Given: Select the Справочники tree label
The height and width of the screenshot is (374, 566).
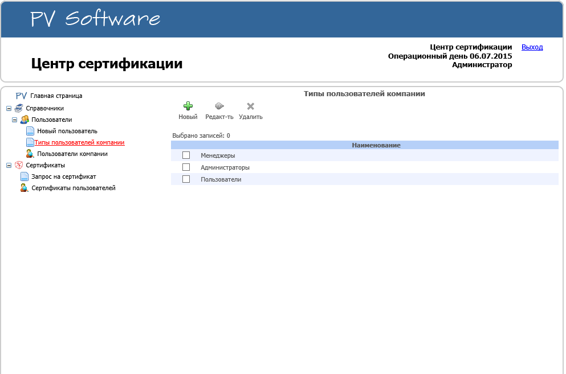Looking at the screenshot, I should 45,108.
